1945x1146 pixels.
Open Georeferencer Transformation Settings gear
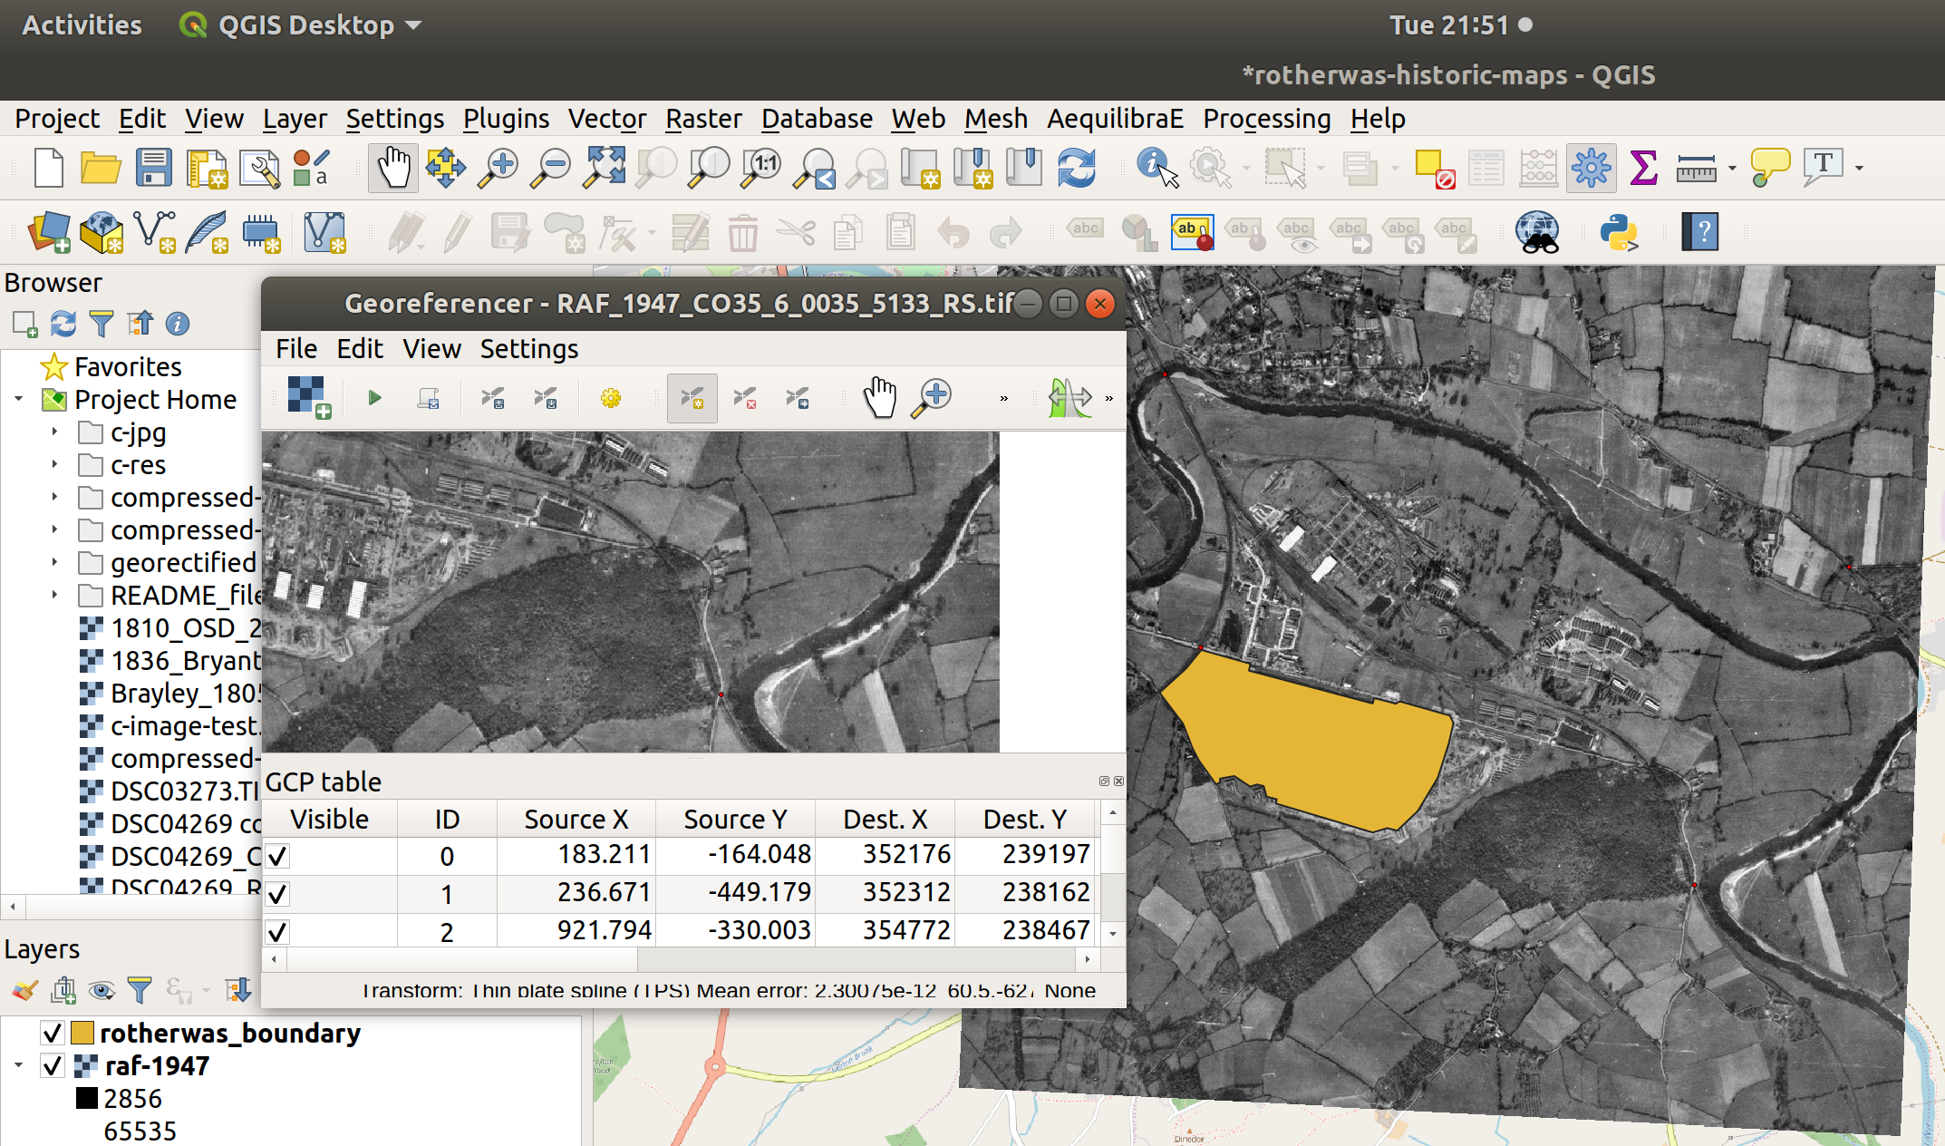pos(611,398)
